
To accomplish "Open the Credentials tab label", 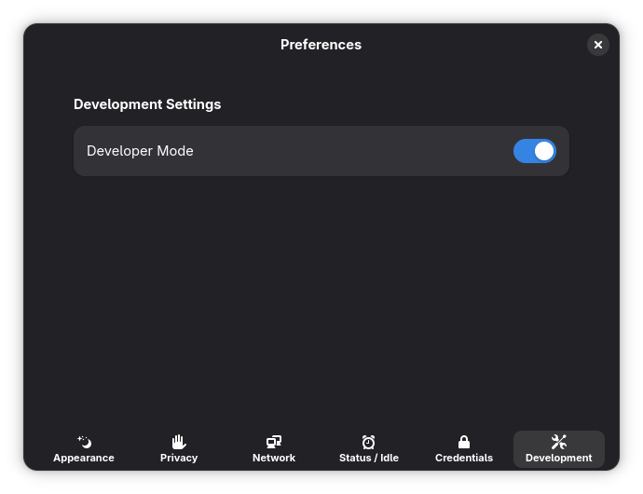I will 464,458.
